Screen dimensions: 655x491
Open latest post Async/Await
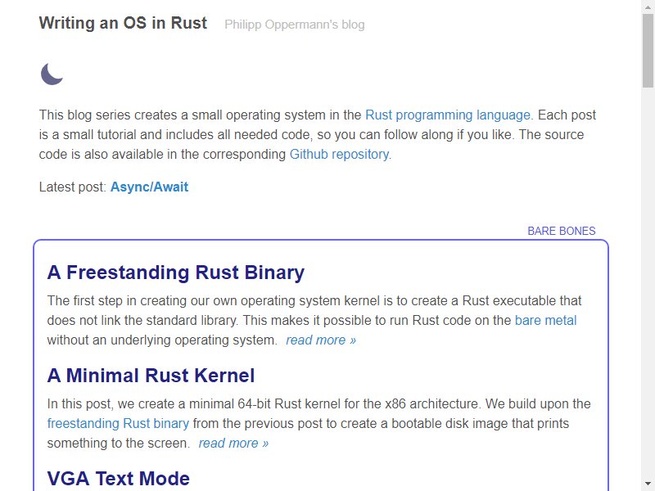point(149,187)
